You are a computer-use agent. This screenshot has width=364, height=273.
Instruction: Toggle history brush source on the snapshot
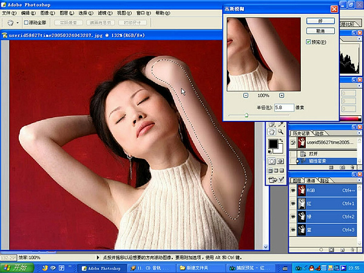pyautogui.click(x=293, y=143)
